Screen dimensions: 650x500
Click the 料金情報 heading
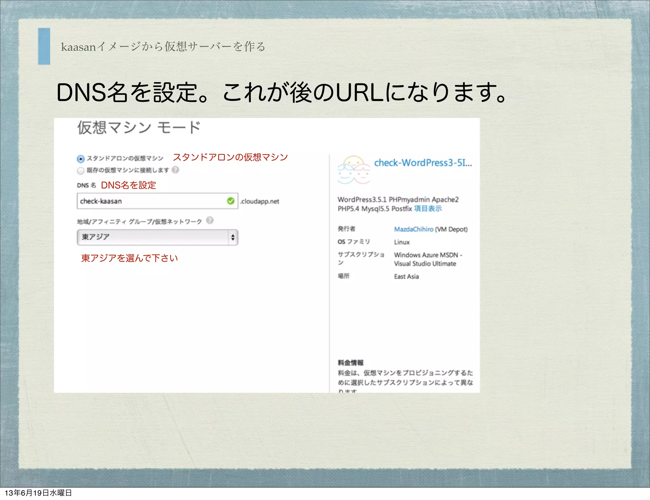[x=351, y=362]
